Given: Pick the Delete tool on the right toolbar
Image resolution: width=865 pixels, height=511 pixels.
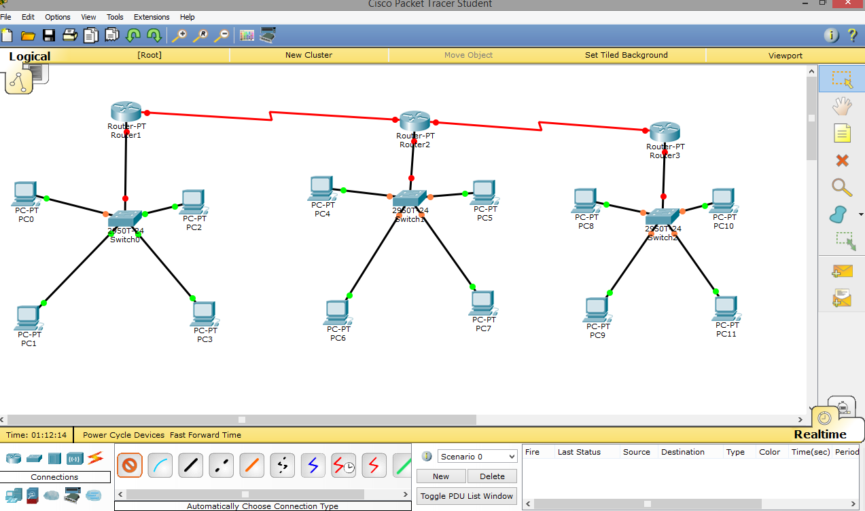Looking at the screenshot, I should click(841, 160).
